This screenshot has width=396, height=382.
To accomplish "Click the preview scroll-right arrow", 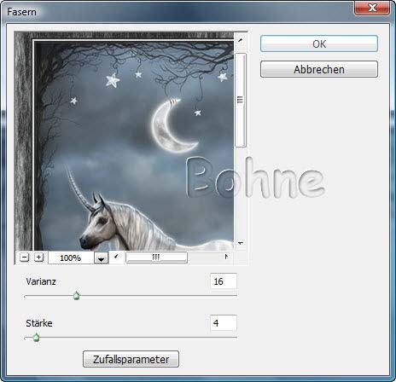I will tap(226, 257).
